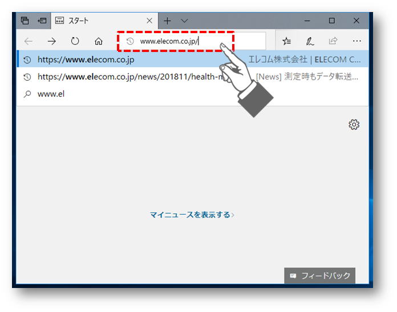The width and height of the screenshot is (397, 312).
Task: Minimize the Edge window
Action: (307, 21)
